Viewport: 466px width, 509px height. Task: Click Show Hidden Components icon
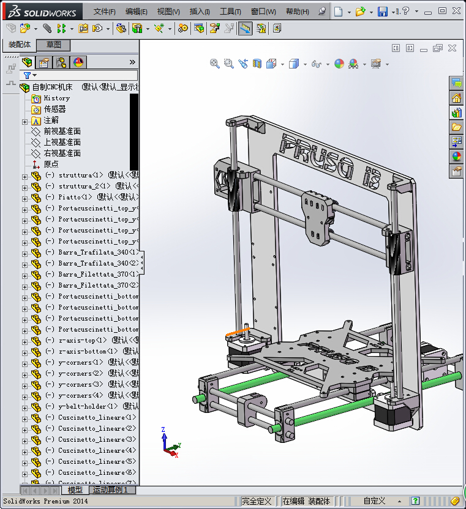point(121,29)
